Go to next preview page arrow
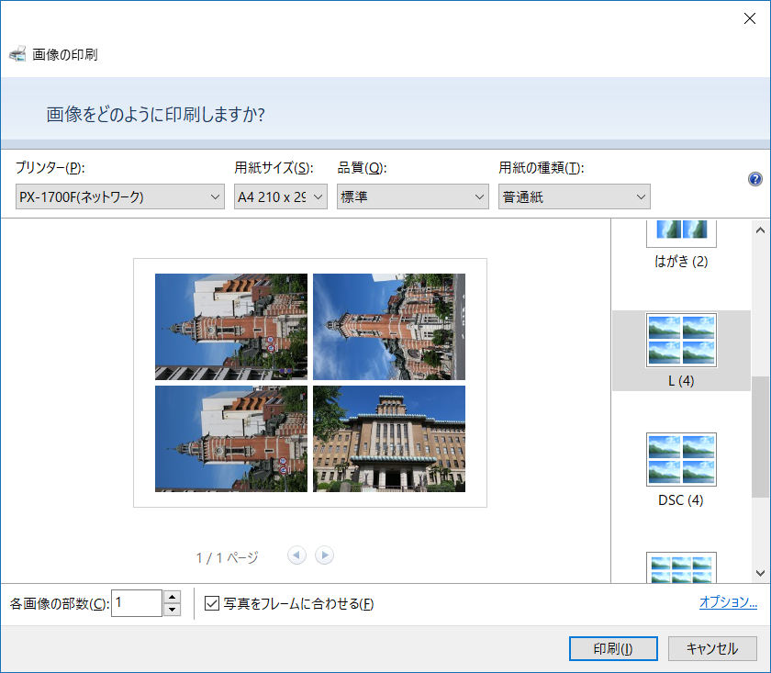The image size is (771, 673). [325, 555]
